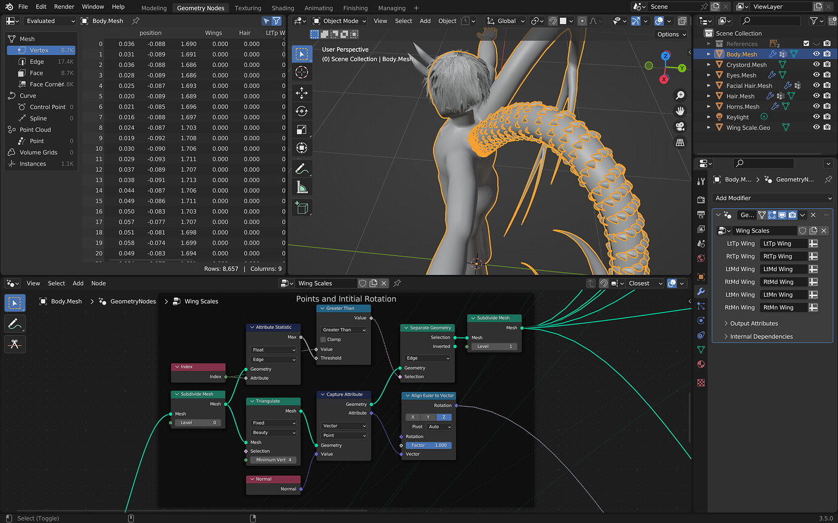The image size is (838, 523).
Task: Switch to the Shading workspace tab
Action: click(x=283, y=8)
